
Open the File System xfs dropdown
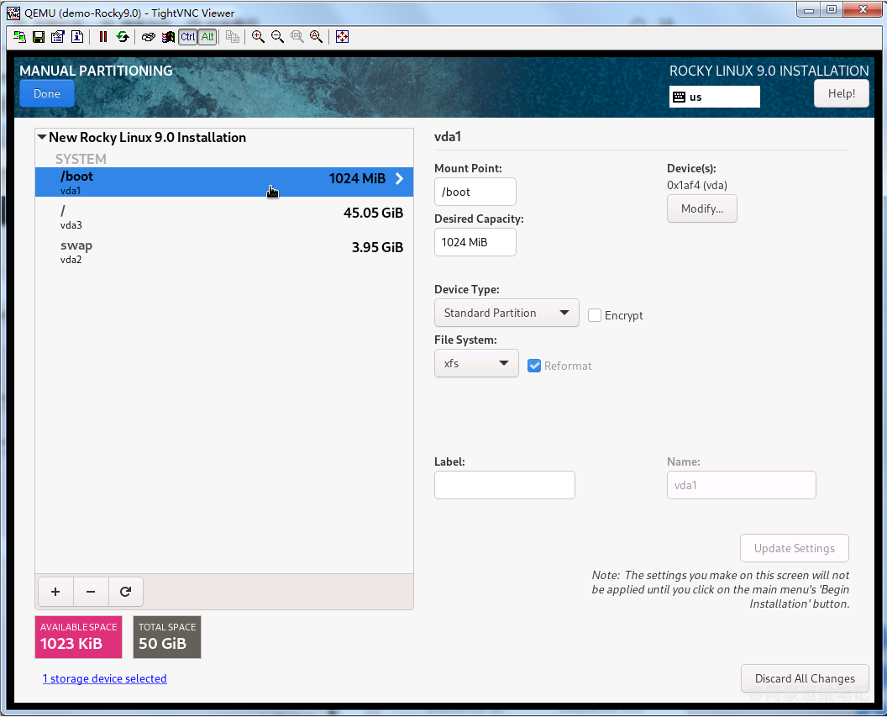click(476, 363)
